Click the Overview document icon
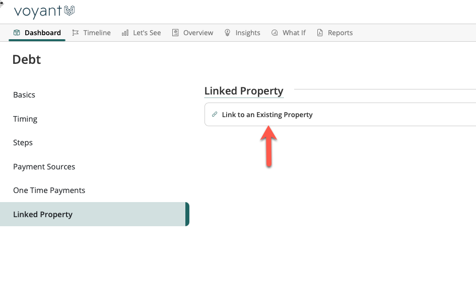This screenshot has height=281, width=476. (175, 33)
